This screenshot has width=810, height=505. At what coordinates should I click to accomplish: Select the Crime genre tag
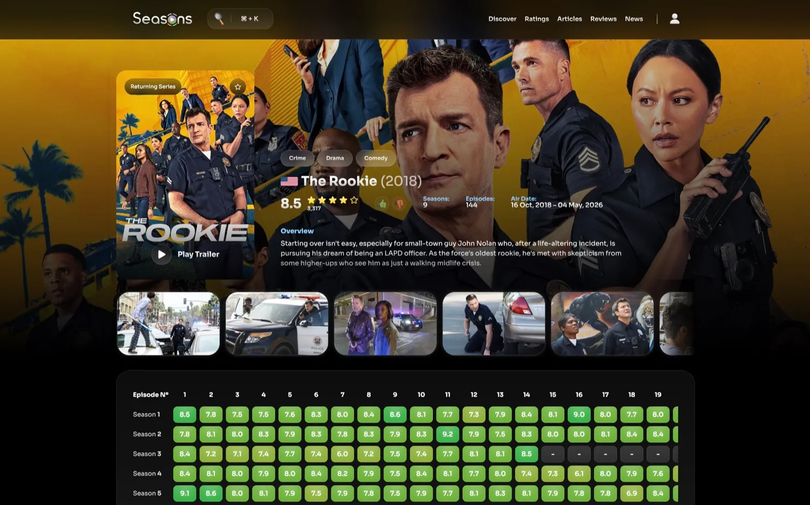pos(298,158)
